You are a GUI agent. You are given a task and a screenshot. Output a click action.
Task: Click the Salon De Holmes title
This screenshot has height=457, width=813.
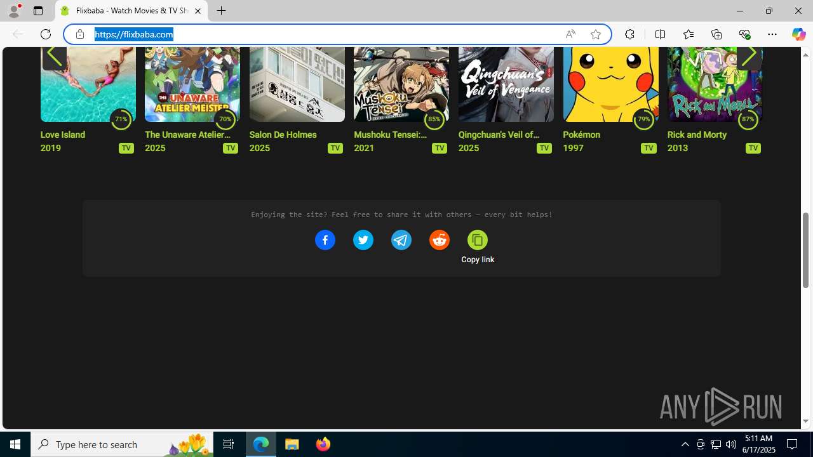(283, 135)
